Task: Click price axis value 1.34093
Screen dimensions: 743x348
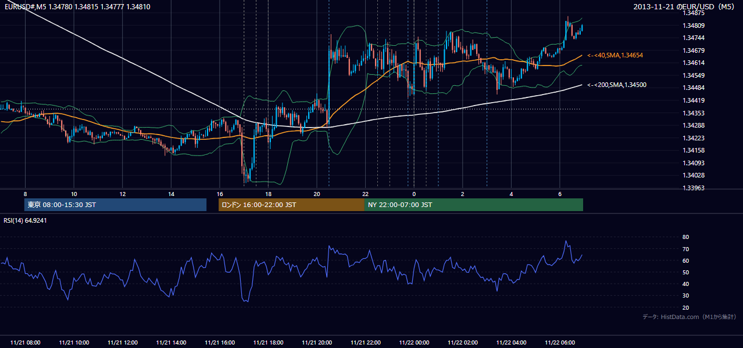Action: pos(694,163)
